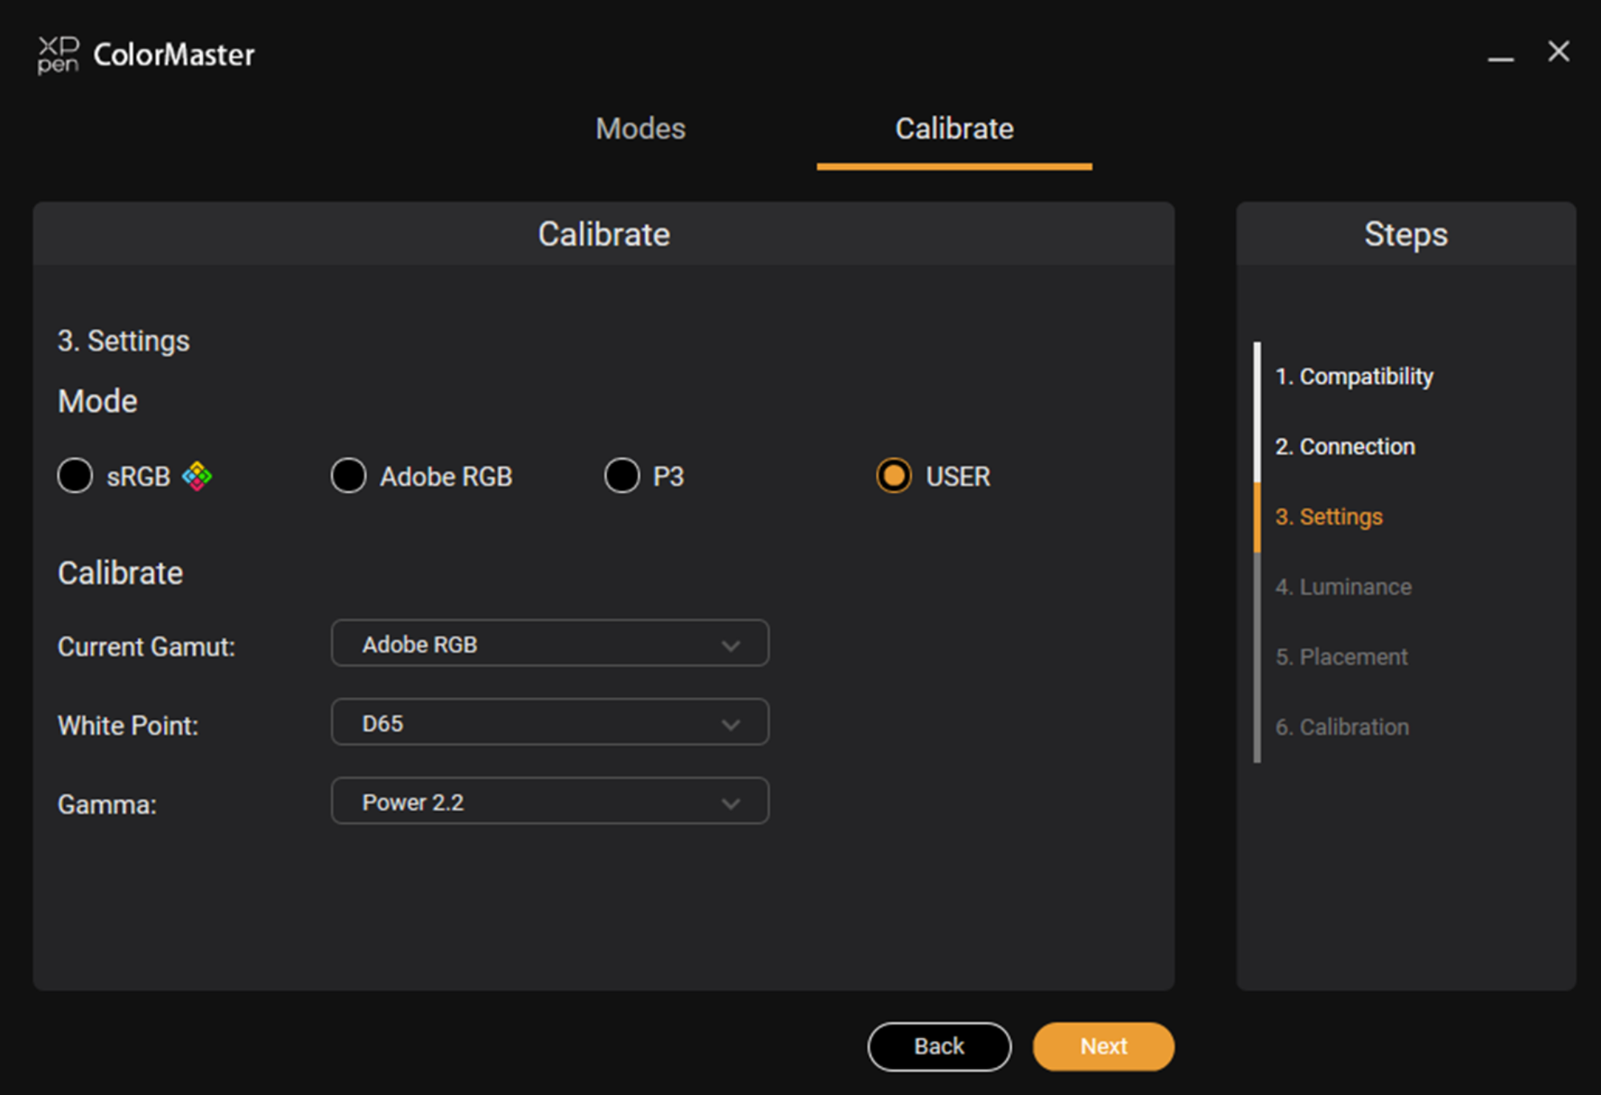This screenshot has height=1095, width=1601.
Task: Switch to the Modes tab
Action: coord(641,128)
